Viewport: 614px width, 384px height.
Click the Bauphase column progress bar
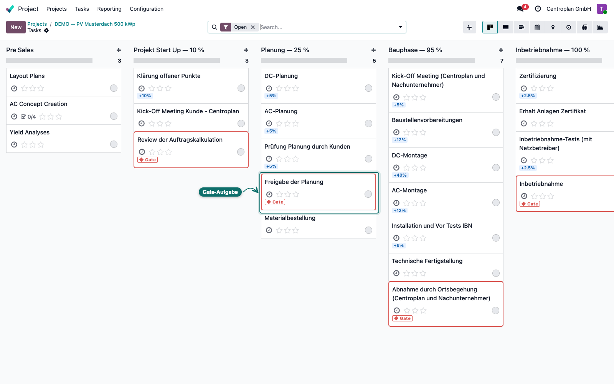coord(431,61)
